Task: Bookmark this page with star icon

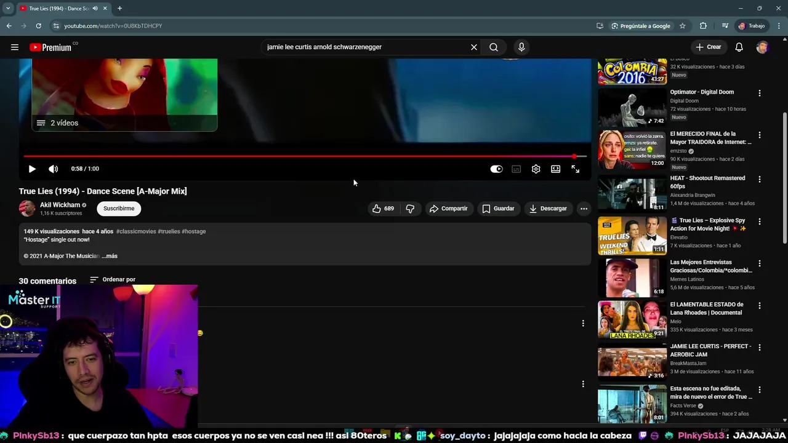Action: click(x=682, y=26)
